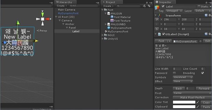Screen dimensions: 212x110
Task: Click the Depth Forward button
Action: click(x=204, y=89)
